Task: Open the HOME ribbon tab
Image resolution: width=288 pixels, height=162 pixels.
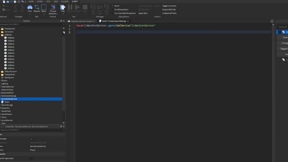Action: point(31,1)
